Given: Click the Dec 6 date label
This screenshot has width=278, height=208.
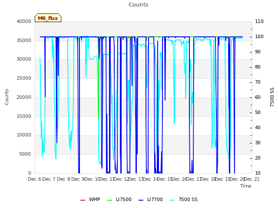Looking at the screenshot, I should [35, 179].
